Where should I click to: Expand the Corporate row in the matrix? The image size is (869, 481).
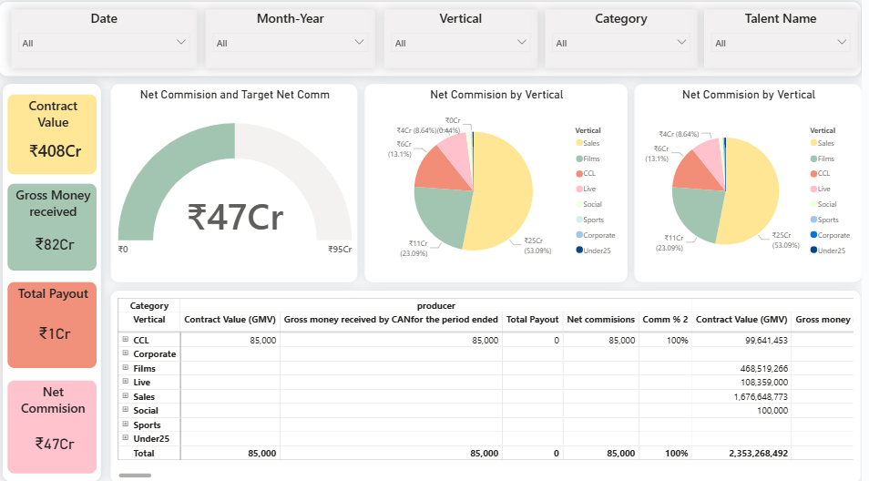125,353
